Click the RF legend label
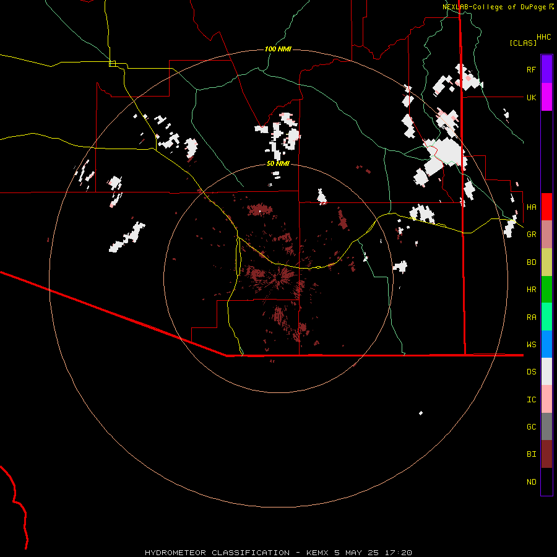The image size is (557, 557). tap(531, 69)
